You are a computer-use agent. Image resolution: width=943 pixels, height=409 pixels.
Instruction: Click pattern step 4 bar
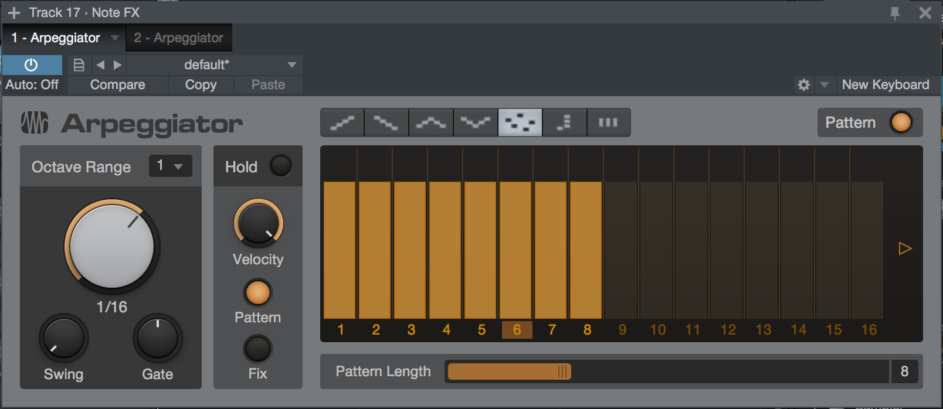[x=446, y=250]
